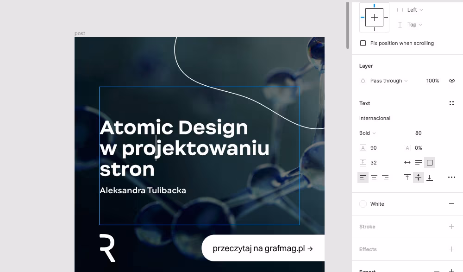Screen dimensions: 463x272
Task: Open the text styles four-dot icon
Action: click(x=451, y=103)
